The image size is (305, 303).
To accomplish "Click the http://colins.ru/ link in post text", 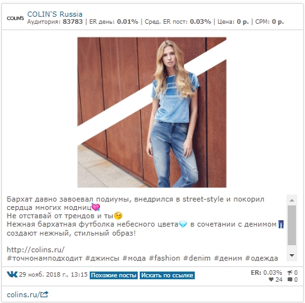I will pos(36,250).
